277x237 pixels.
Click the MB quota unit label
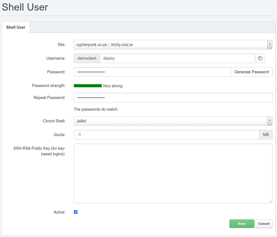tap(266, 135)
